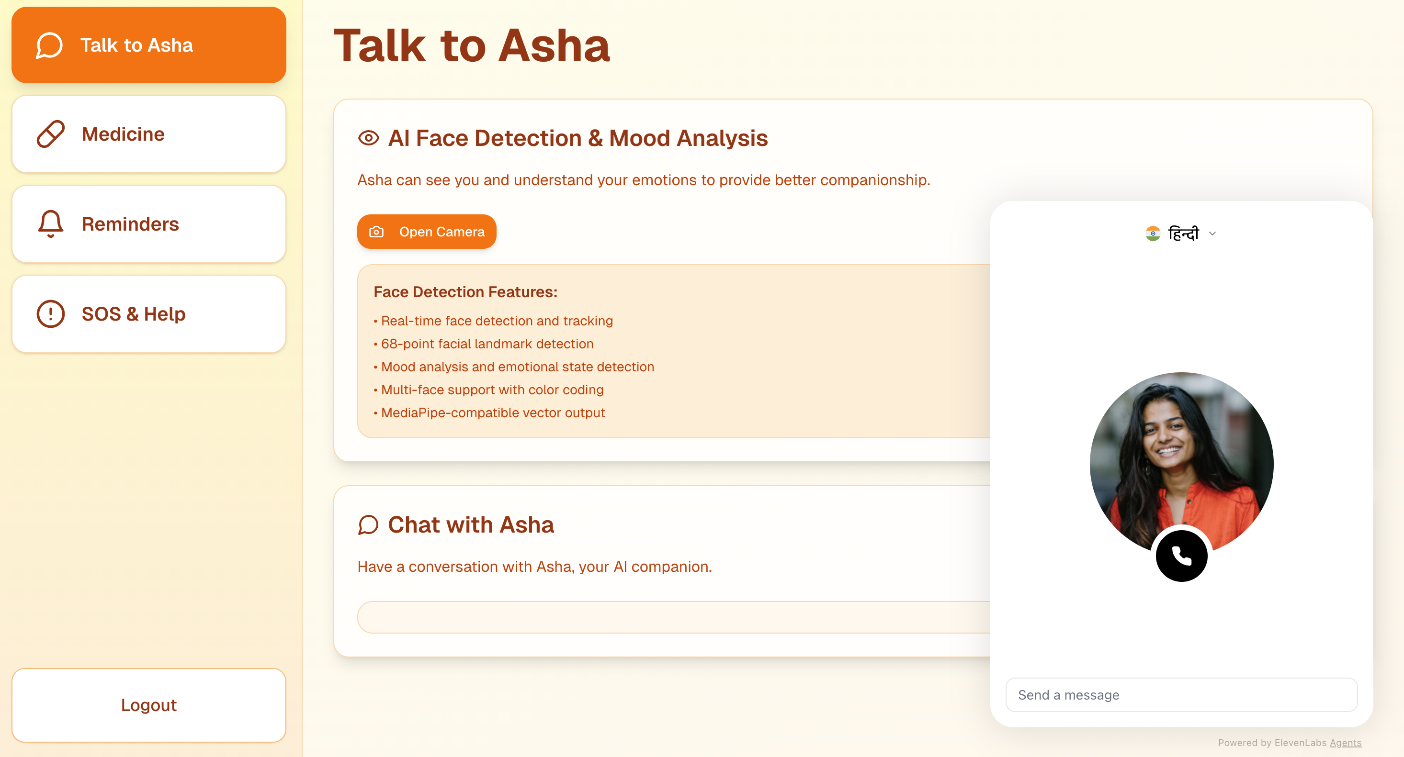
Task: Expand the language selector chevron
Action: (x=1212, y=233)
